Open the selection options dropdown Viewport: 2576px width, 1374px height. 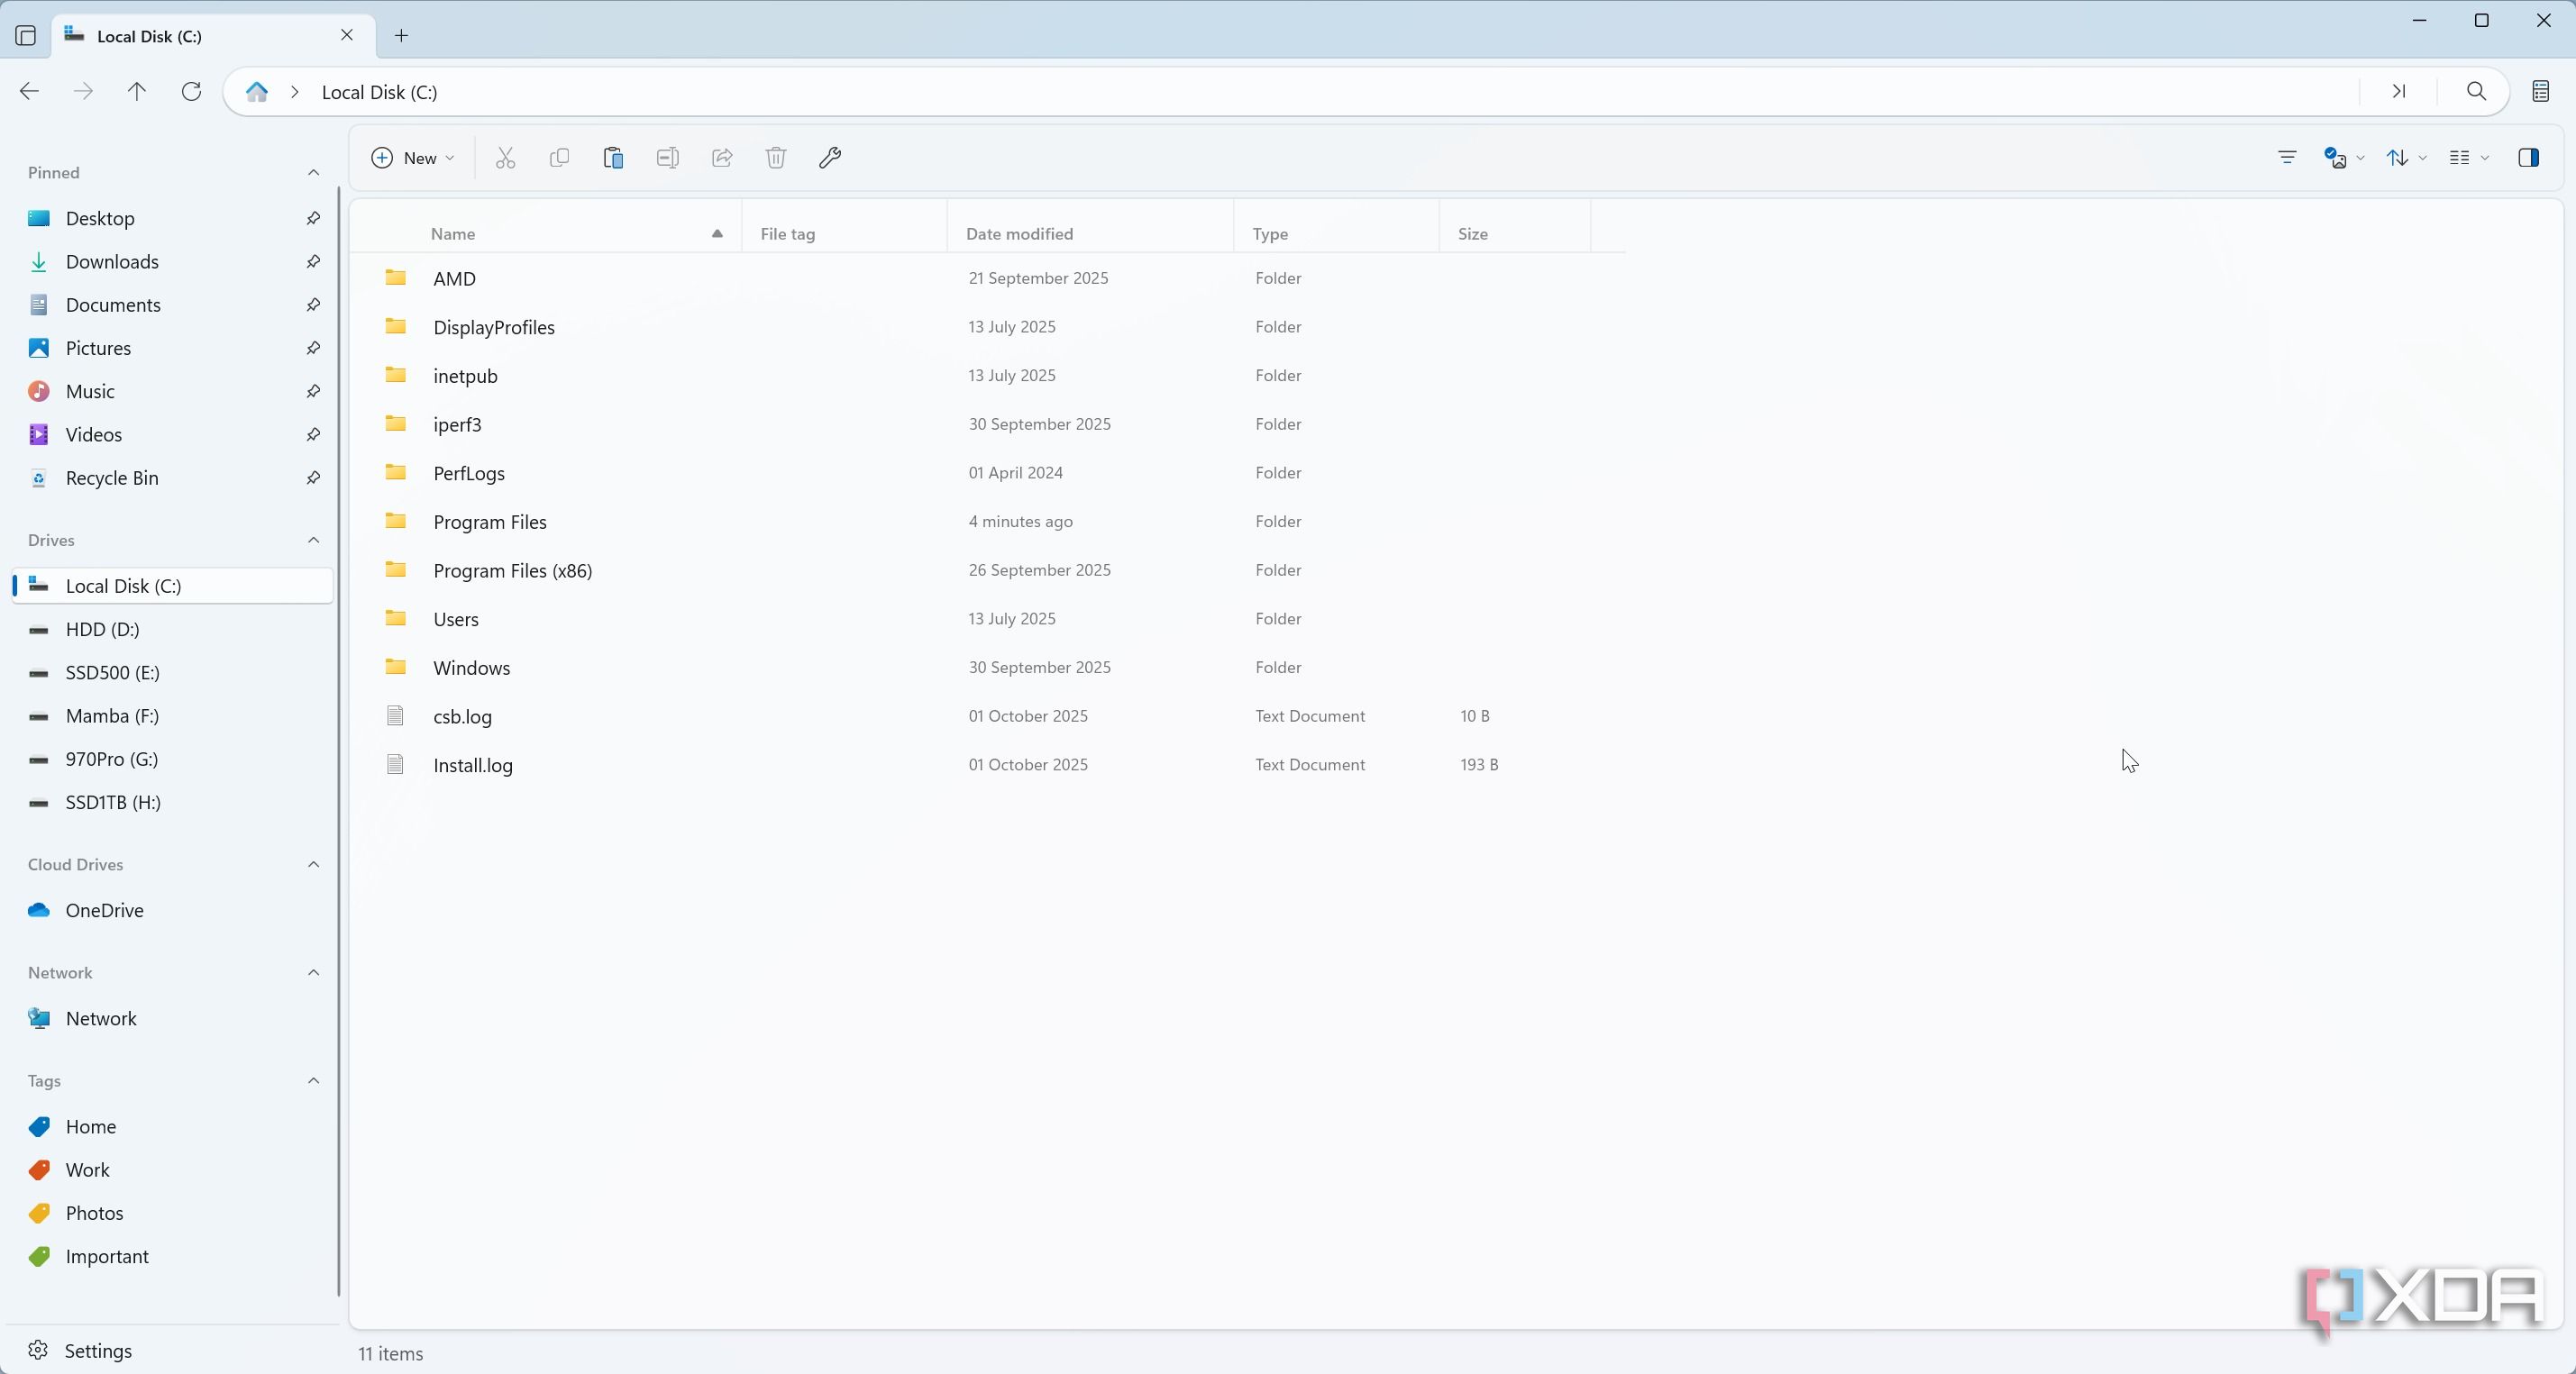coord(2344,158)
